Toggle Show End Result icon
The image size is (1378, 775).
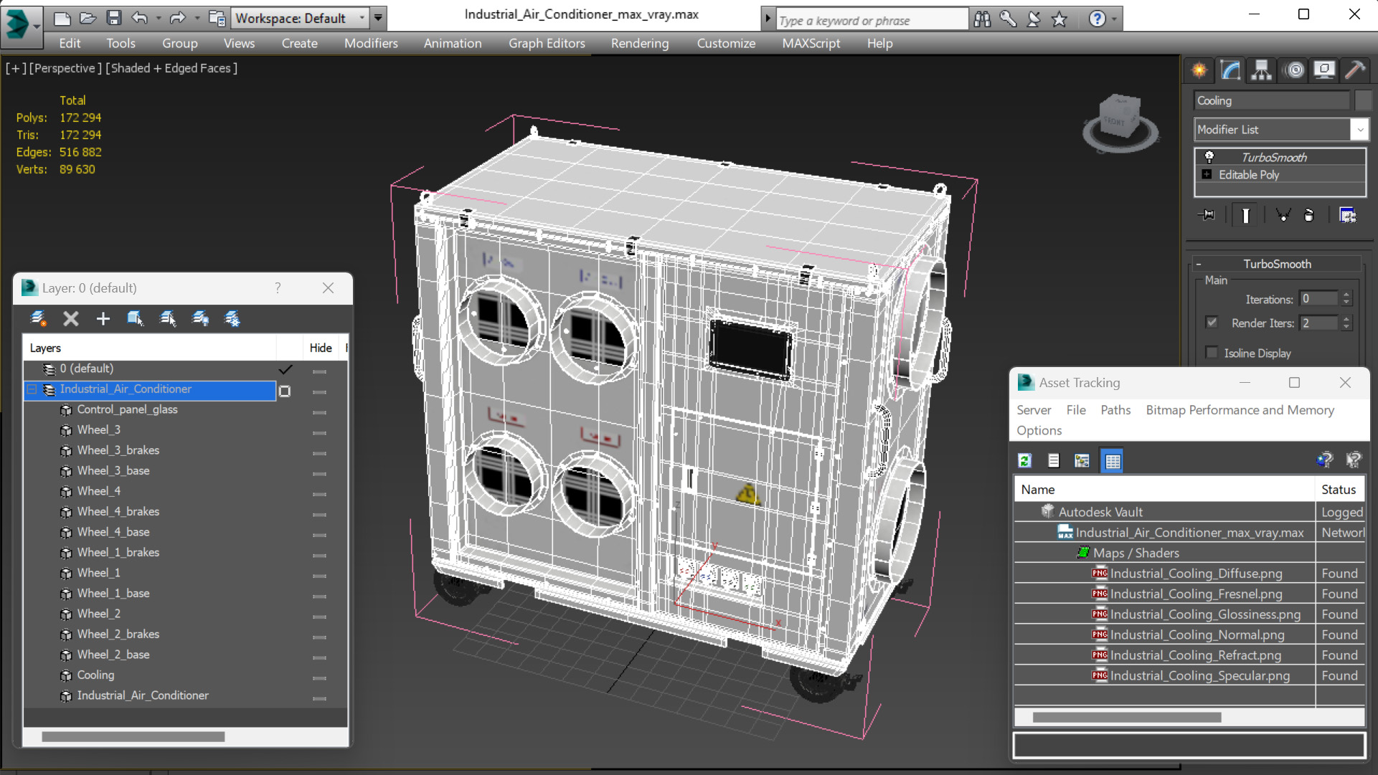tap(1246, 215)
